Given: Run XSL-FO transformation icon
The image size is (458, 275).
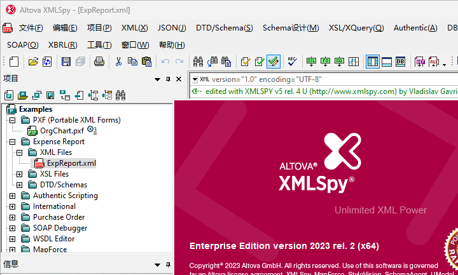Looking at the screenshot, I should pos(325,62).
